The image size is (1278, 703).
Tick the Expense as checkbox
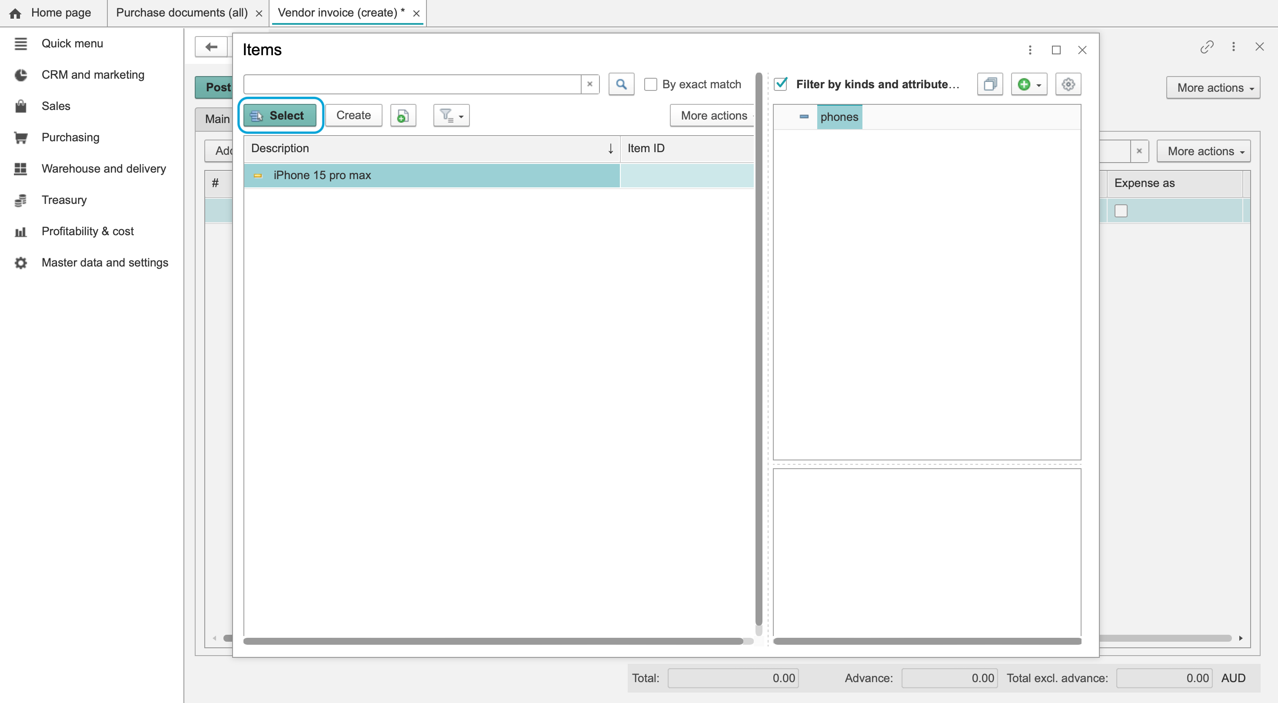[x=1121, y=211]
